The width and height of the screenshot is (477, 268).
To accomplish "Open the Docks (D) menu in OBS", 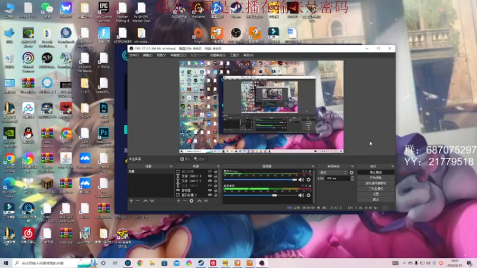I will pos(178,55).
